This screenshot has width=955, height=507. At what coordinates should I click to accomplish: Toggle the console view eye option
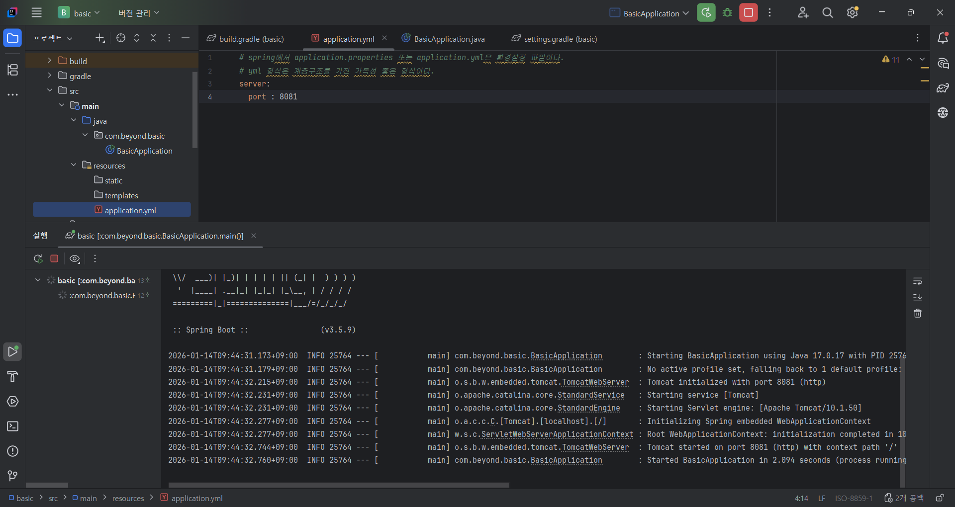click(75, 258)
